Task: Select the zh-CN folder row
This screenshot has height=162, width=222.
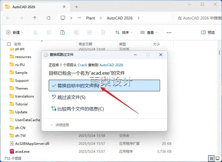Action: tap(20, 128)
